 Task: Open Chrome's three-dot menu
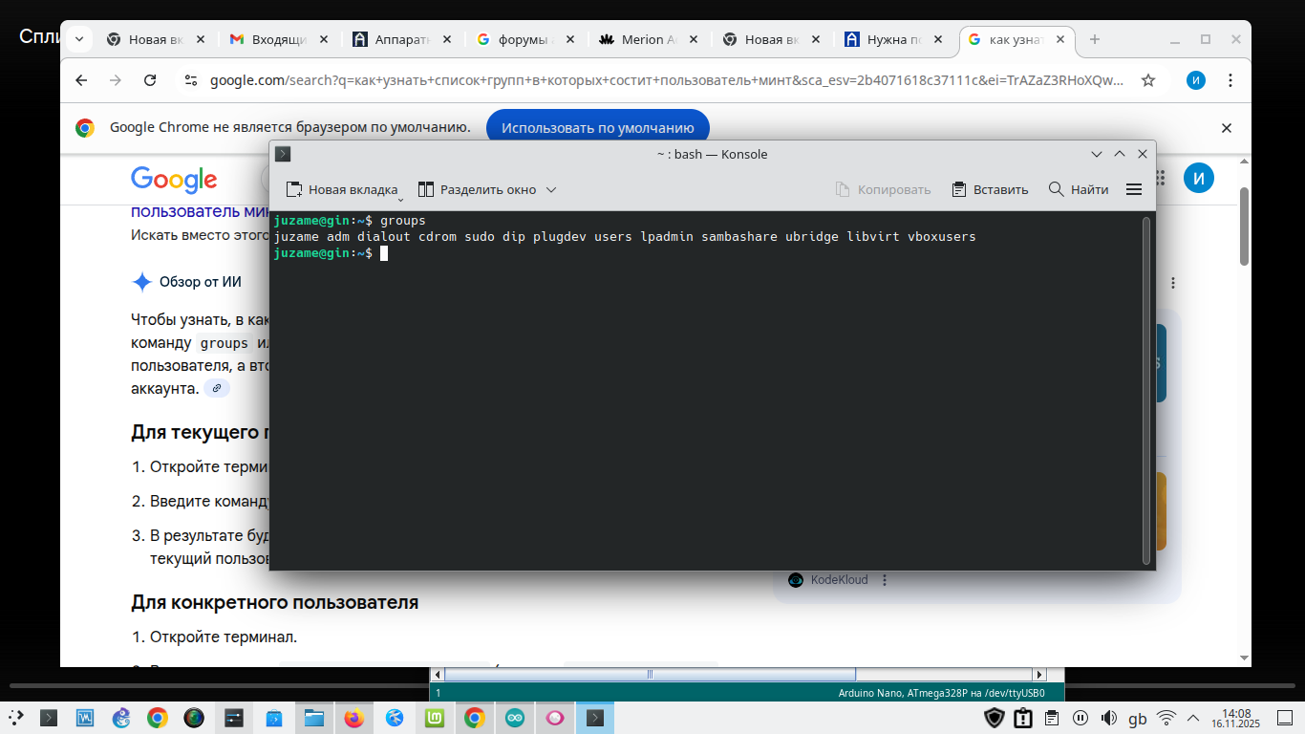coord(1230,80)
